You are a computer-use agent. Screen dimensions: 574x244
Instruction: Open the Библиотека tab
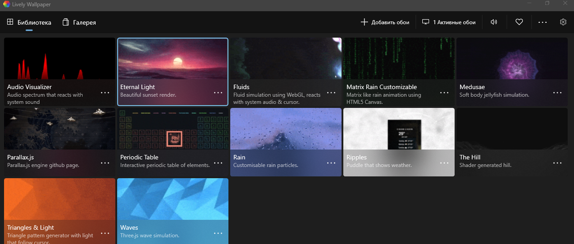click(x=29, y=22)
